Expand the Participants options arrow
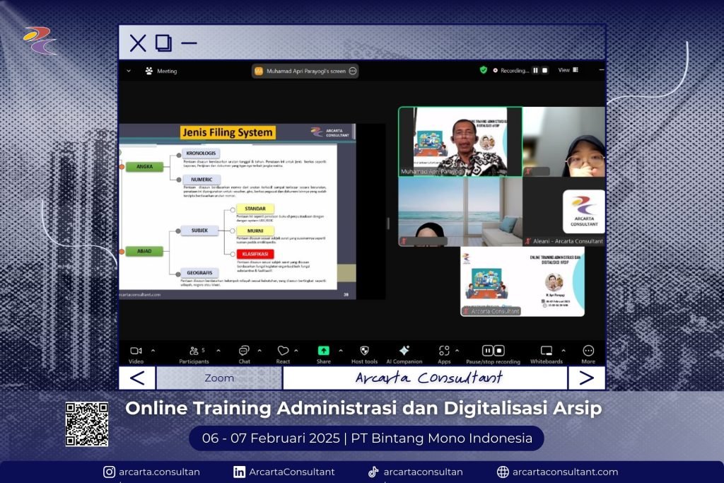The height and width of the screenshot is (483, 724). [x=218, y=350]
